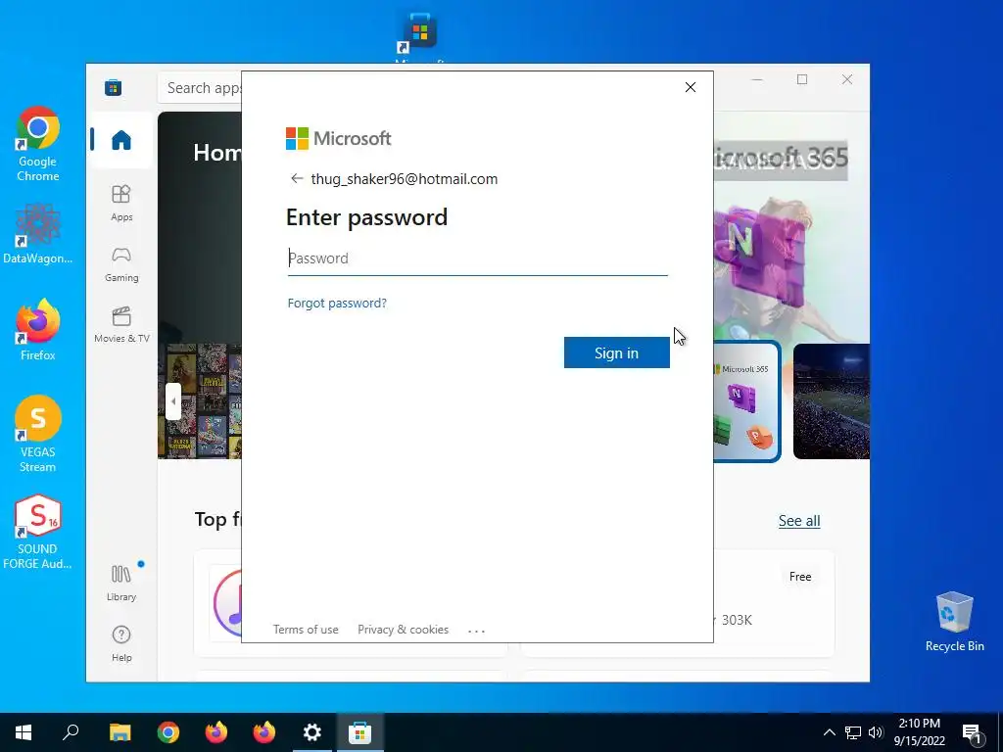Click previous-slide arrow on Store carousel
This screenshot has height=752, width=1003.
pyautogui.click(x=173, y=401)
